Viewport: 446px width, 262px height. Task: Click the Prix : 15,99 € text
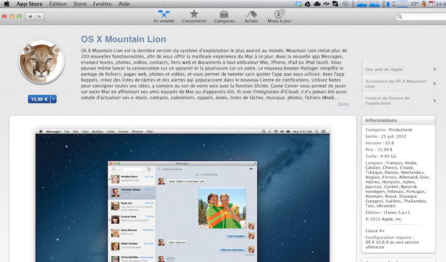point(379,149)
